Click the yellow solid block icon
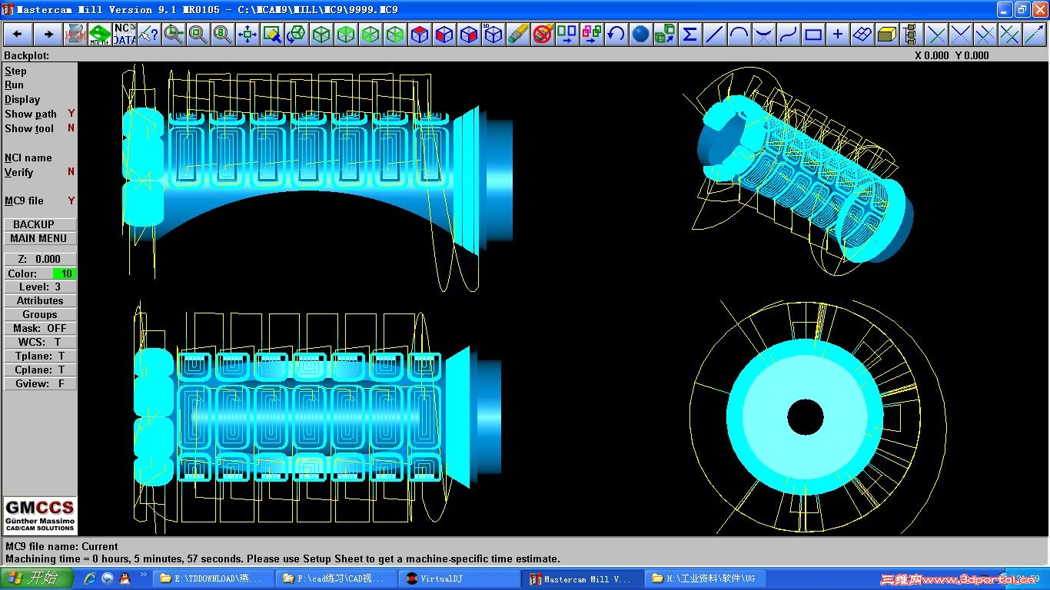The width and height of the screenshot is (1050, 590). click(x=887, y=35)
